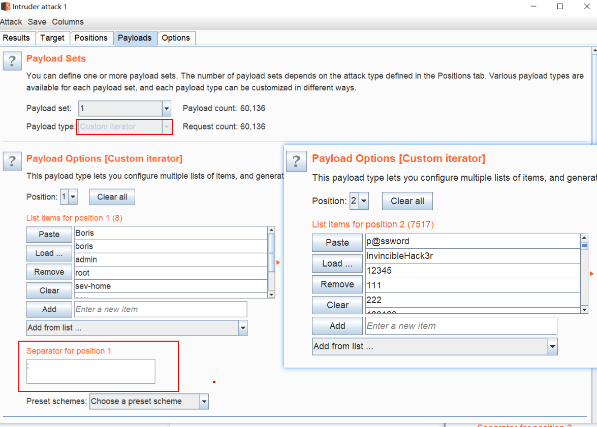Expand the Payload type Custom iterator dropdown

[166, 127]
